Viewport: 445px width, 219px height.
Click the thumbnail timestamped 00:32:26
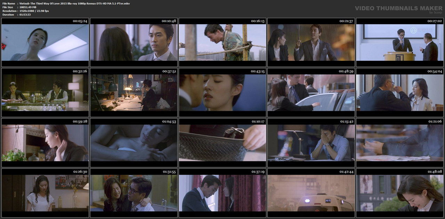coord(45,93)
